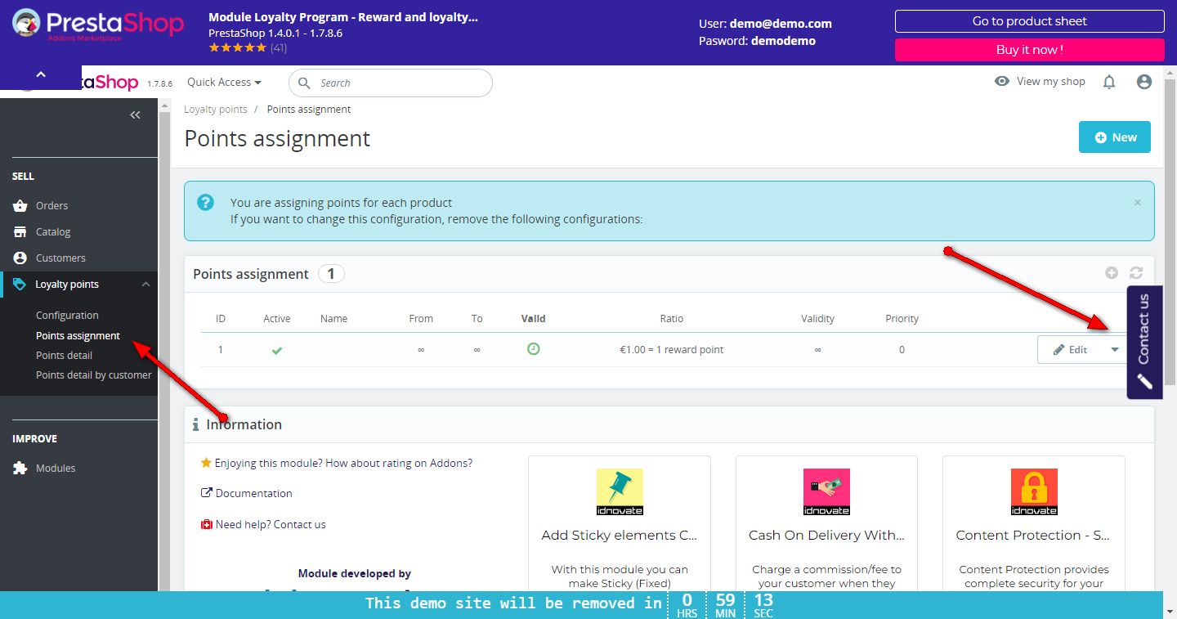The width and height of the screenshot is (1177, 619).
Task: Click the Catalog store icon
Action: [20, 232]
